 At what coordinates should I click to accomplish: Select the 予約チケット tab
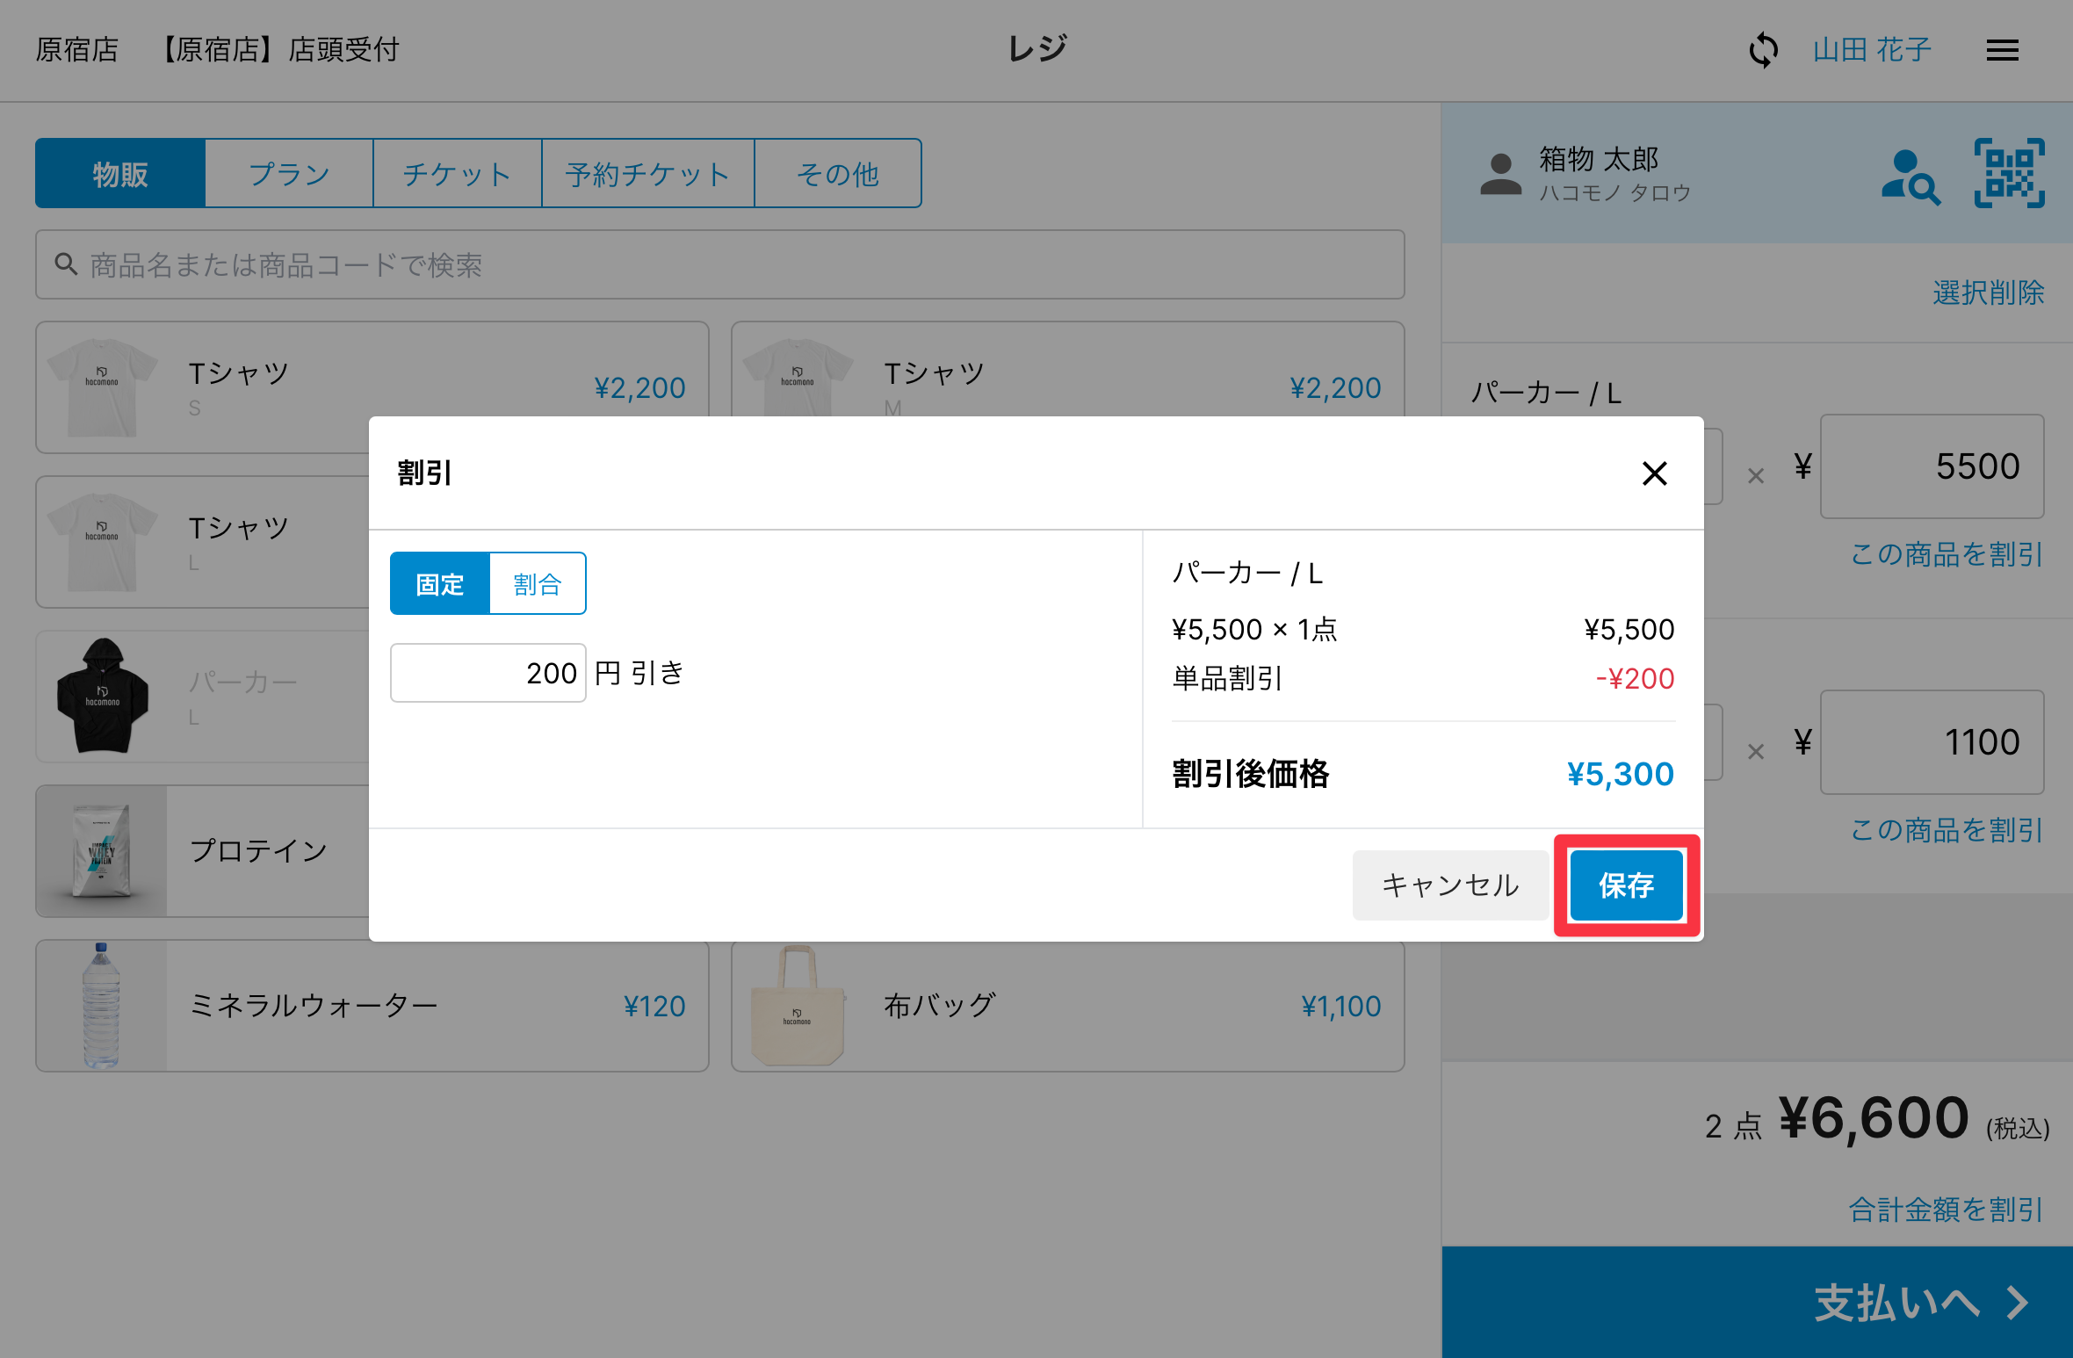pos(647,174)
